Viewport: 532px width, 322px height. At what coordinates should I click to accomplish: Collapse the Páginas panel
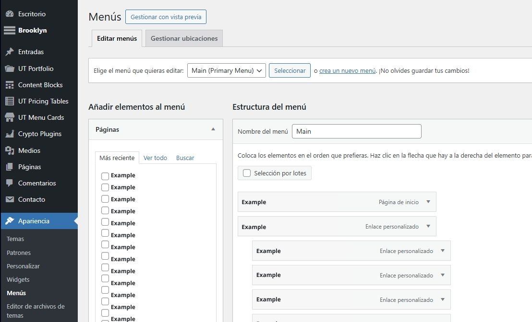(213, 129)
